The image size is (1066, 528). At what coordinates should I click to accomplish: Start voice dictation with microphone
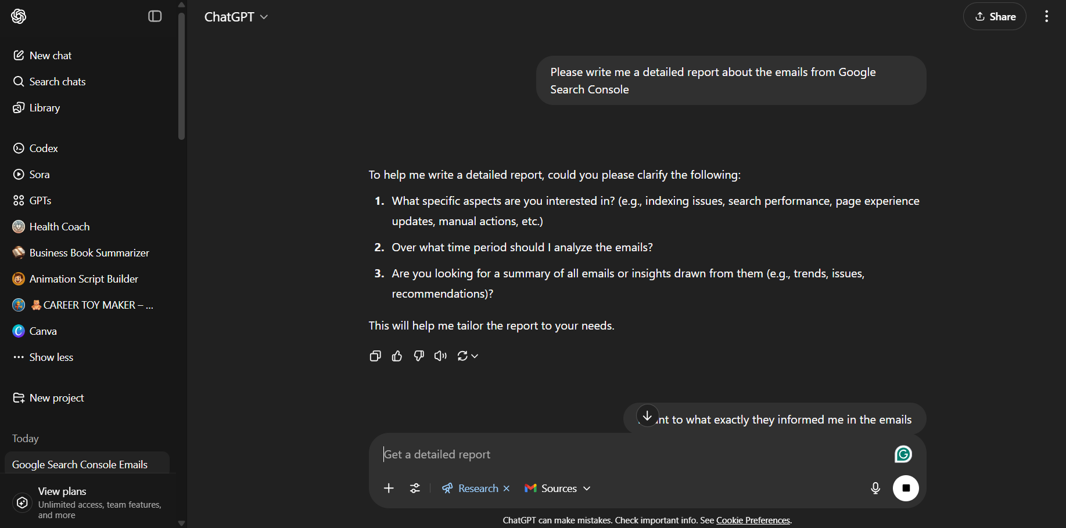point(875,489)
